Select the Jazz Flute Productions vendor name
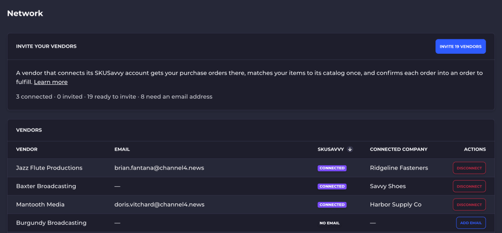The height and width of the screenshot is (233, 502). coord(49,168)
